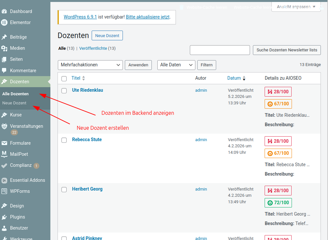Go to the Kurse menu item
Image resolution: width=328 pixels, height=240 pixels.
tap(16, 115)
